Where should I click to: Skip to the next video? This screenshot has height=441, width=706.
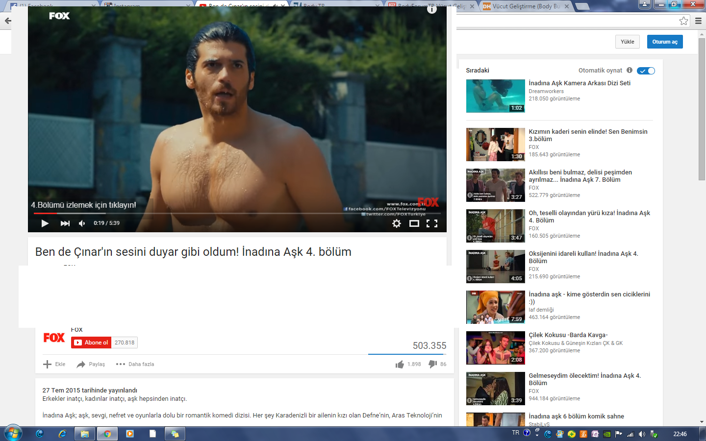click(65, 223)
